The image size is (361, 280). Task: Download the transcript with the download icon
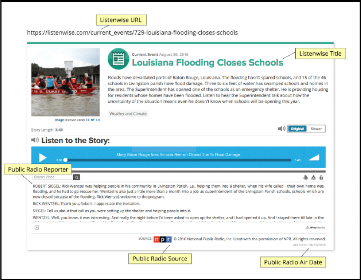[x=313, y=177]
